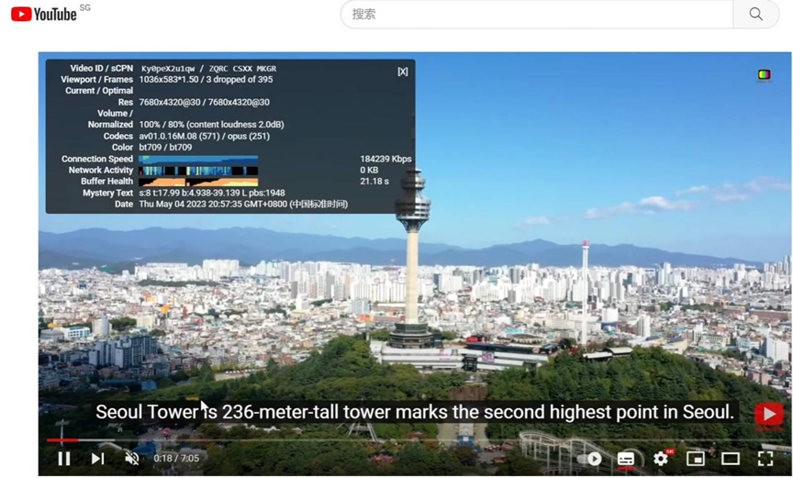The height and width of the screenshot is (478, 793).
Task: Switch to miniplayer mode
Action: (696, 458)
